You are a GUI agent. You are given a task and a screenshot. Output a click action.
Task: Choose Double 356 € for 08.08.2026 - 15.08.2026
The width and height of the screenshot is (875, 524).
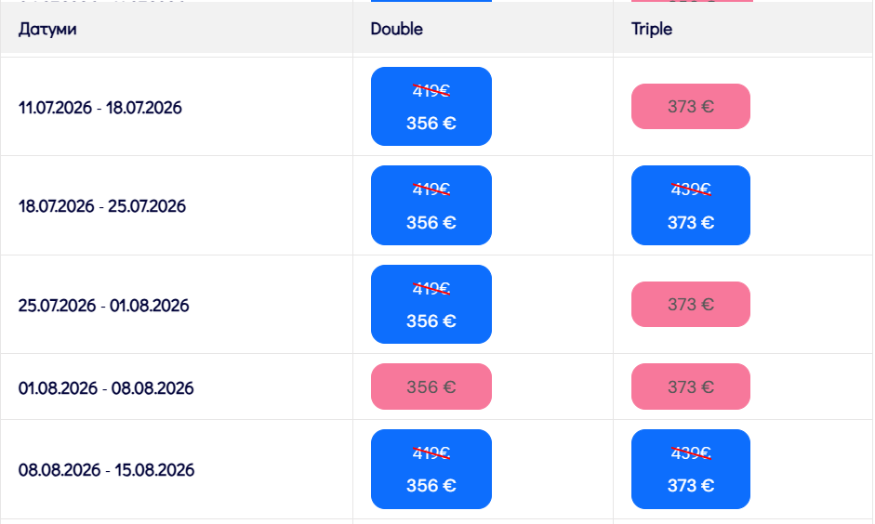[431, 469]
